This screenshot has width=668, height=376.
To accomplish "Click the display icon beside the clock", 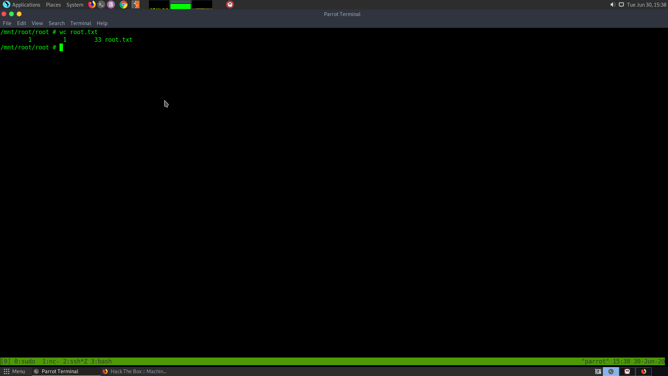I will (621, 5).
